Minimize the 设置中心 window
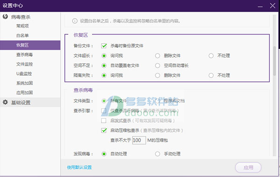Image resolution: width=280 pixels, height=177 pixels. [x=260, y=7]
